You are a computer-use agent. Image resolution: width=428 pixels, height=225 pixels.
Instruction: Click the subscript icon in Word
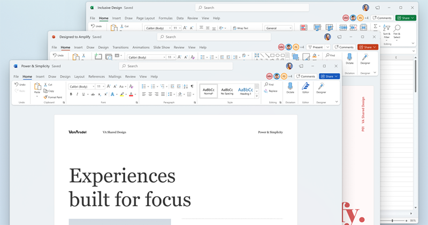[x=100, y=94]
